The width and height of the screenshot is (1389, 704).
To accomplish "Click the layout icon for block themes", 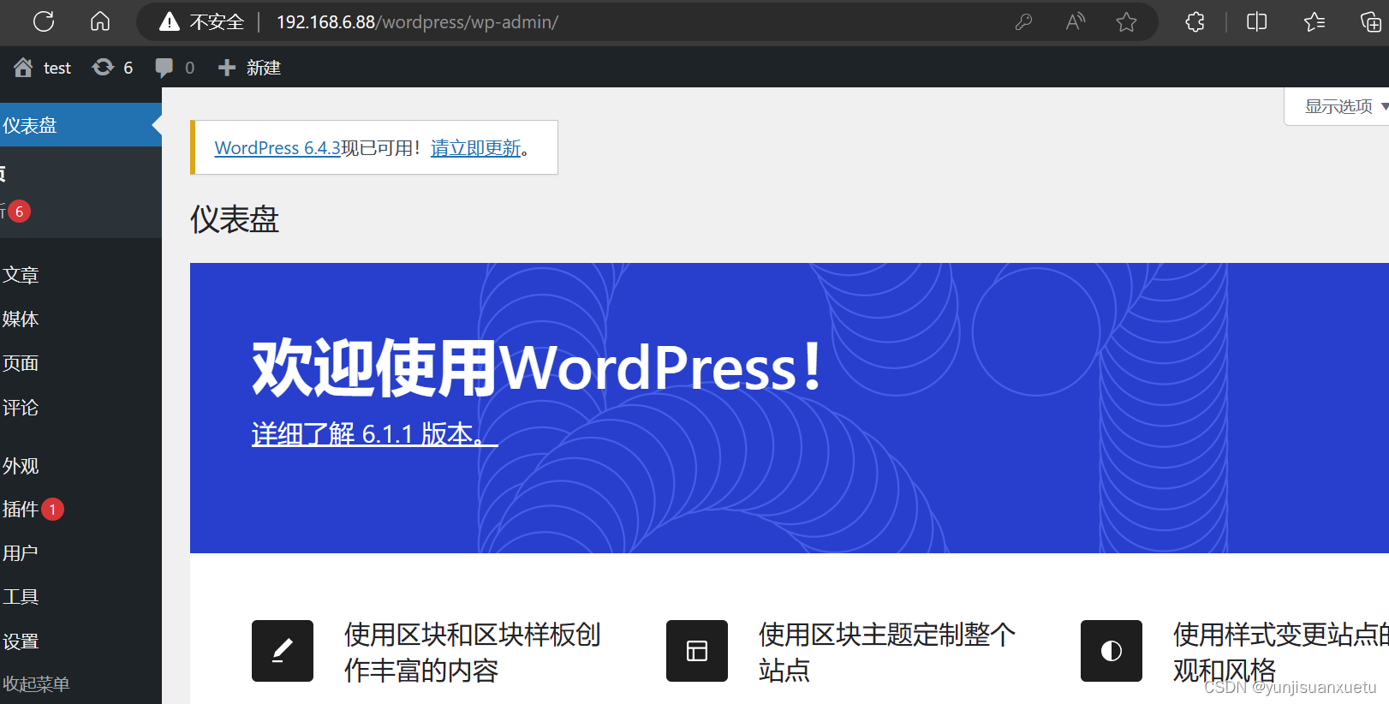I will pyautogui.click(x=697, y=651).
